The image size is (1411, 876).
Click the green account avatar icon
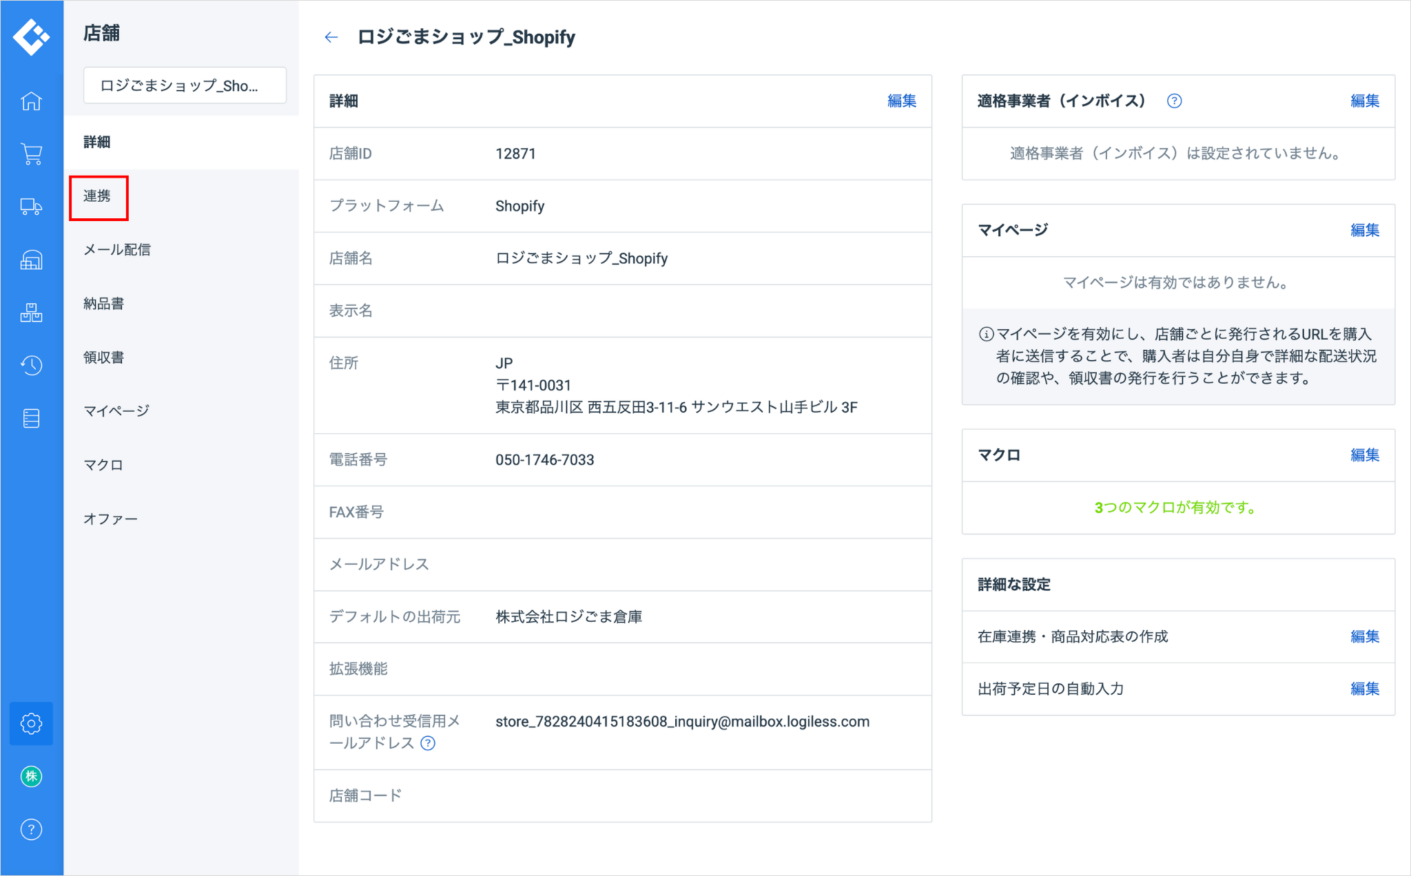(x=31, y=776)
